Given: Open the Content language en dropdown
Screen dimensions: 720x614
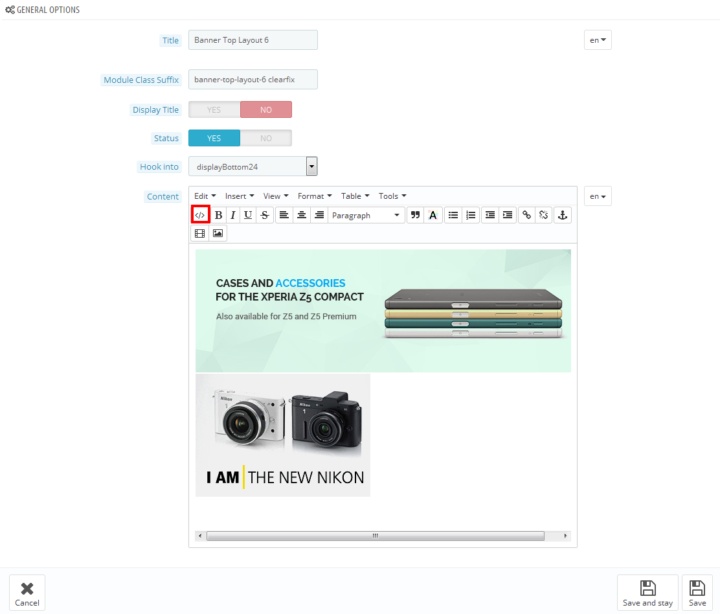Looking at the screenshot, I should tap(598, 196).
